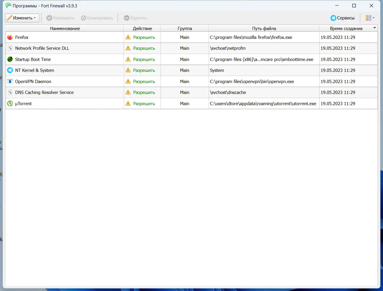Open the Изменить dropdown menu

coord(22,18)
